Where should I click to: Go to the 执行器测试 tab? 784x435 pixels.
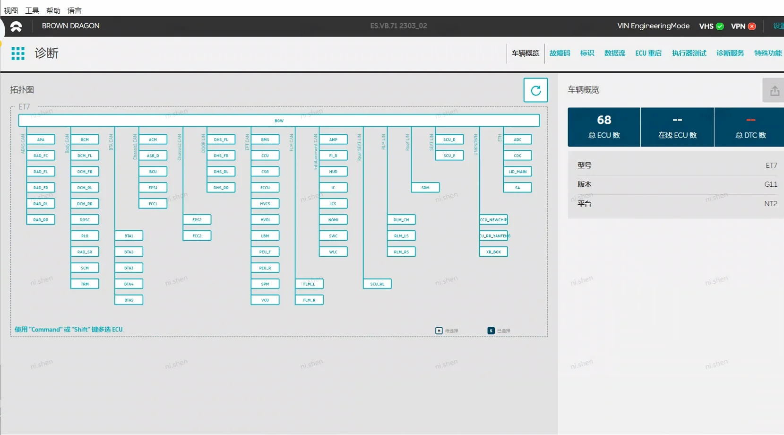689,53
